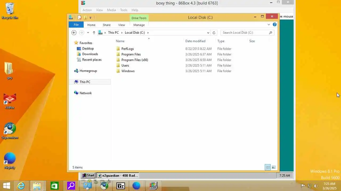The width and height of the screenshot is (341, 191).
Task: Click the New Folder quick access icon
Action: click(x=85, y=18)
